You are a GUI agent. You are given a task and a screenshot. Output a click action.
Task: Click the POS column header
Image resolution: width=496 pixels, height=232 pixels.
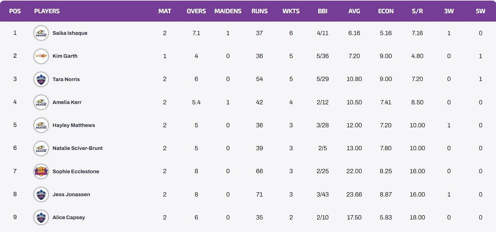(15, 11)
